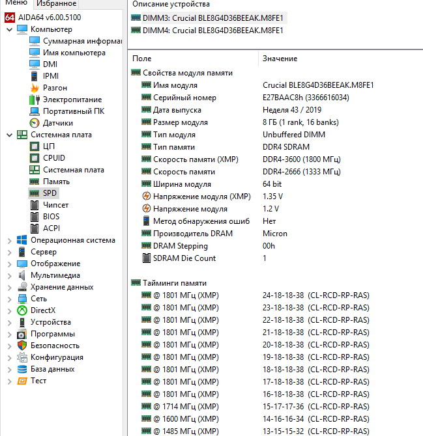Click the lightning icon beside Напряжение модуля (XMP)
Image resolution: width=423 pixels, height=436 pixels.
[146, 197]
